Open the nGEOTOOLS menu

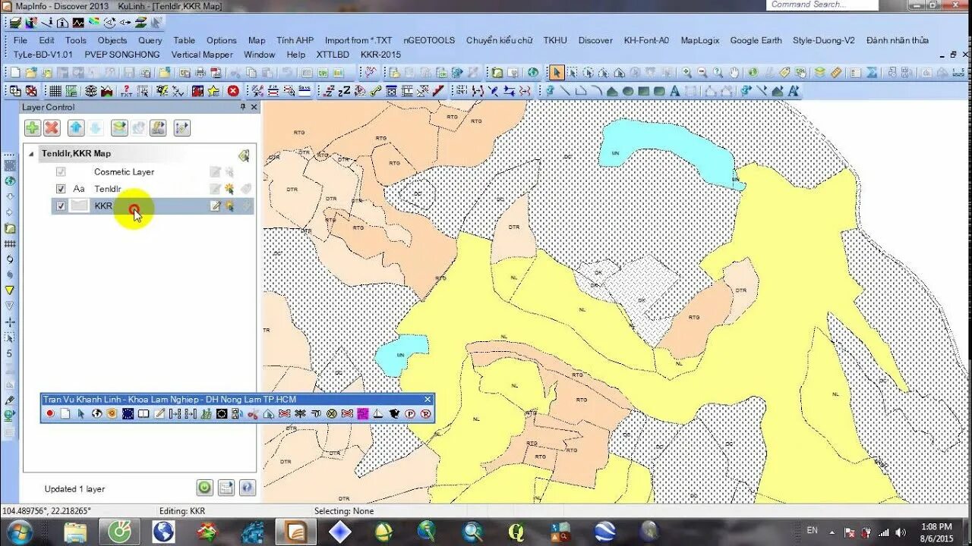(x=429, y=40)
